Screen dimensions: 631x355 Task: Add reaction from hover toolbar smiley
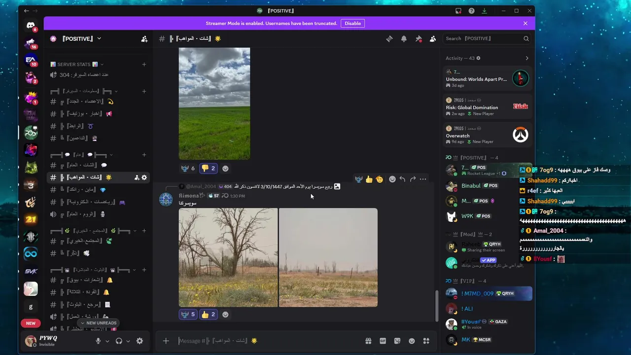tap(392, 179)
